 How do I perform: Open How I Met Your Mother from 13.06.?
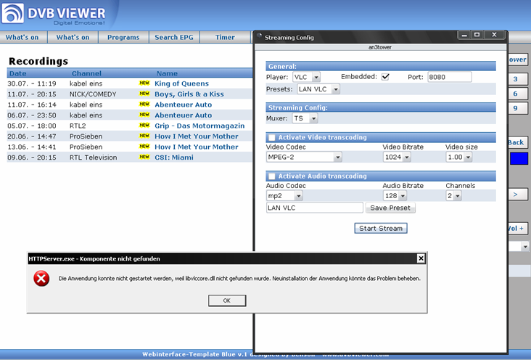[x=197, y=147]
